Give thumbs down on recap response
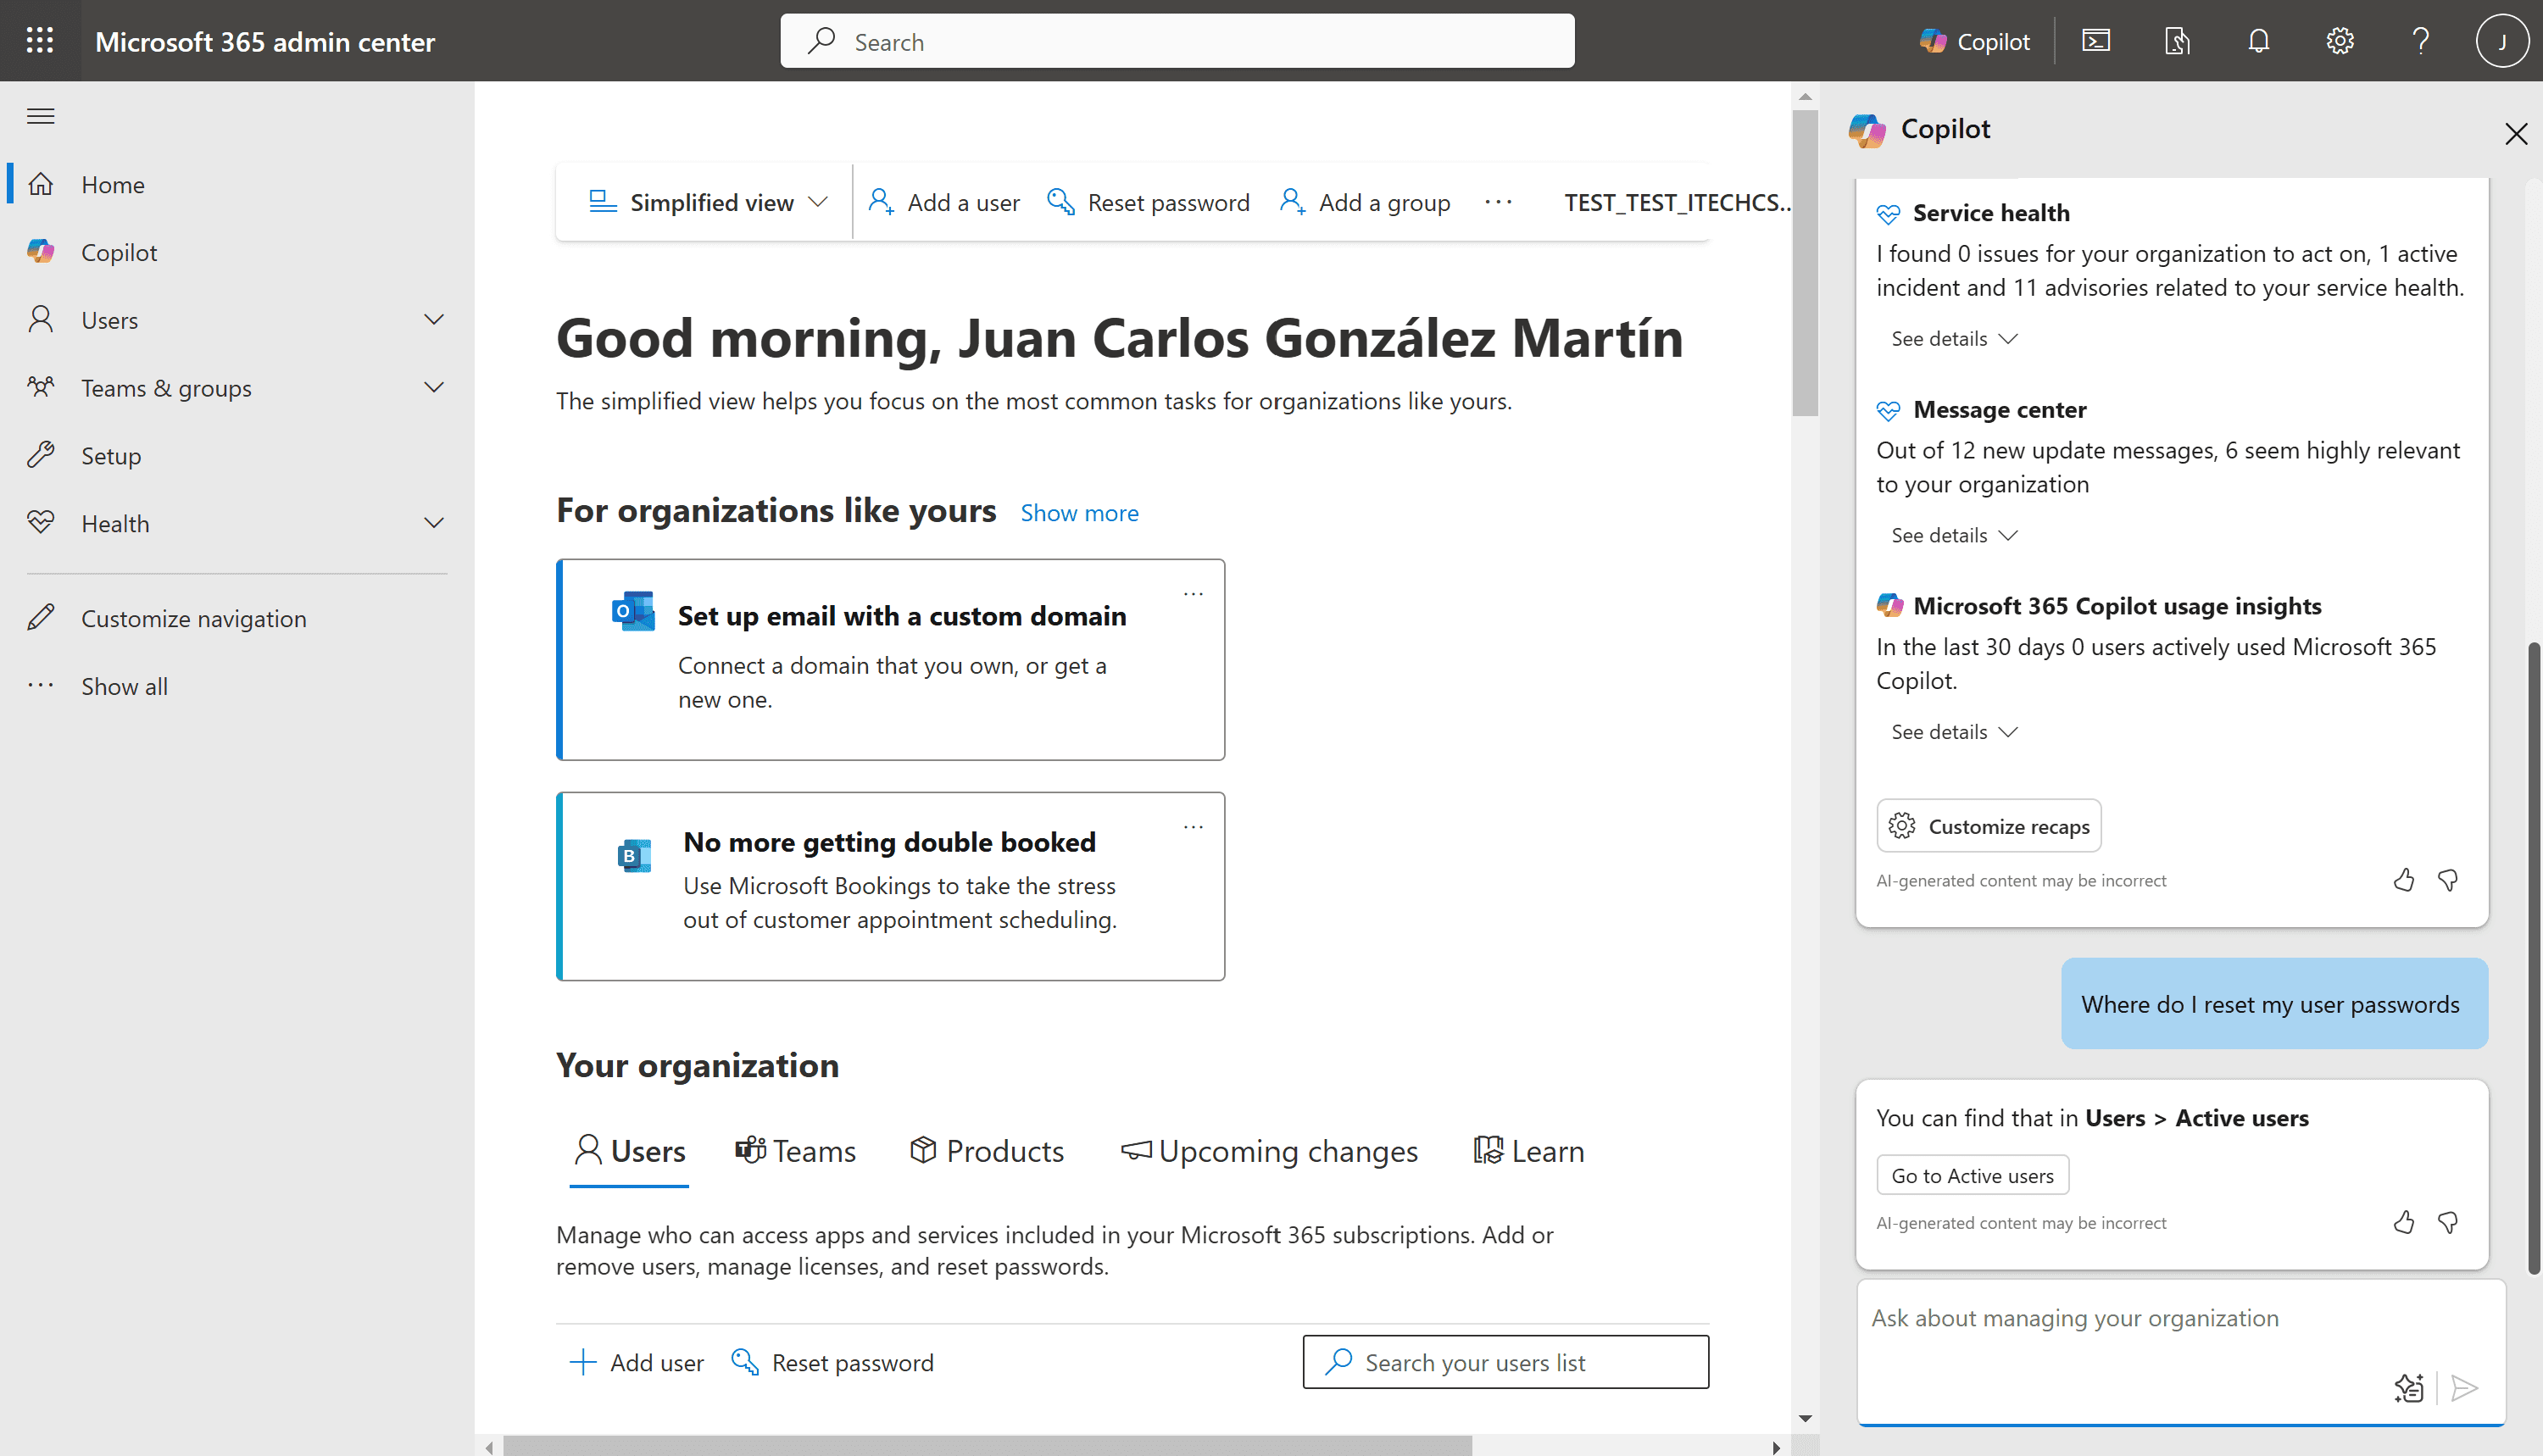Image resolution: width=2543 pixels, height=1456 pixels. [2448, 880]
